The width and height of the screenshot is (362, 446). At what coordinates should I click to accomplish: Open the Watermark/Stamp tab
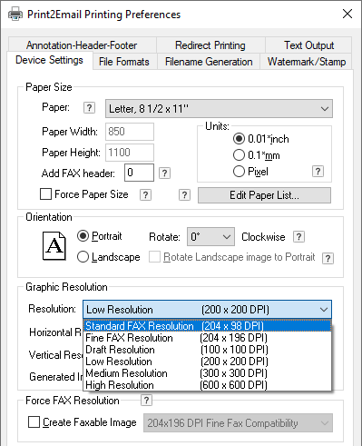click(307, 62)
